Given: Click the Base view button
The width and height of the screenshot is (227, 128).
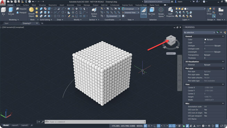Looking at the screenshot, I should (x=221, y=11).
